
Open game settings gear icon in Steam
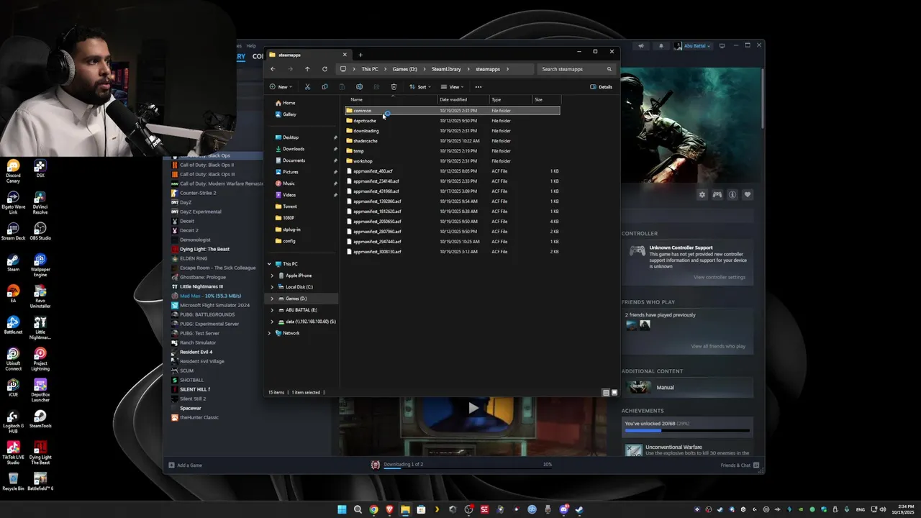click(702, 195)
